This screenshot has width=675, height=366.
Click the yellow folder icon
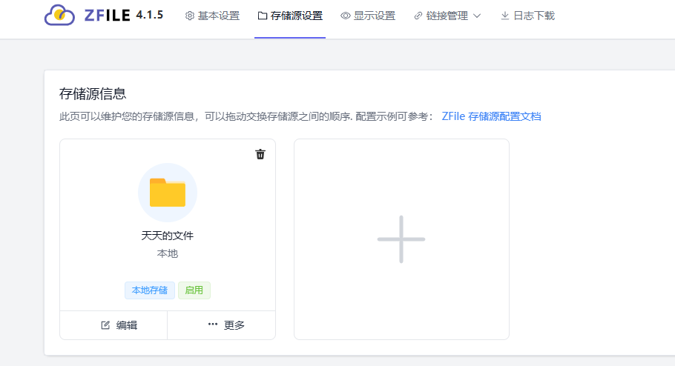168,193
